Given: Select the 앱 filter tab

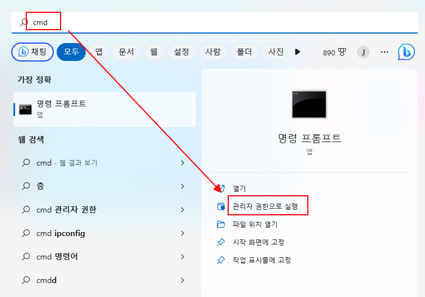Looking at the screenshot, I should [99, 51].
